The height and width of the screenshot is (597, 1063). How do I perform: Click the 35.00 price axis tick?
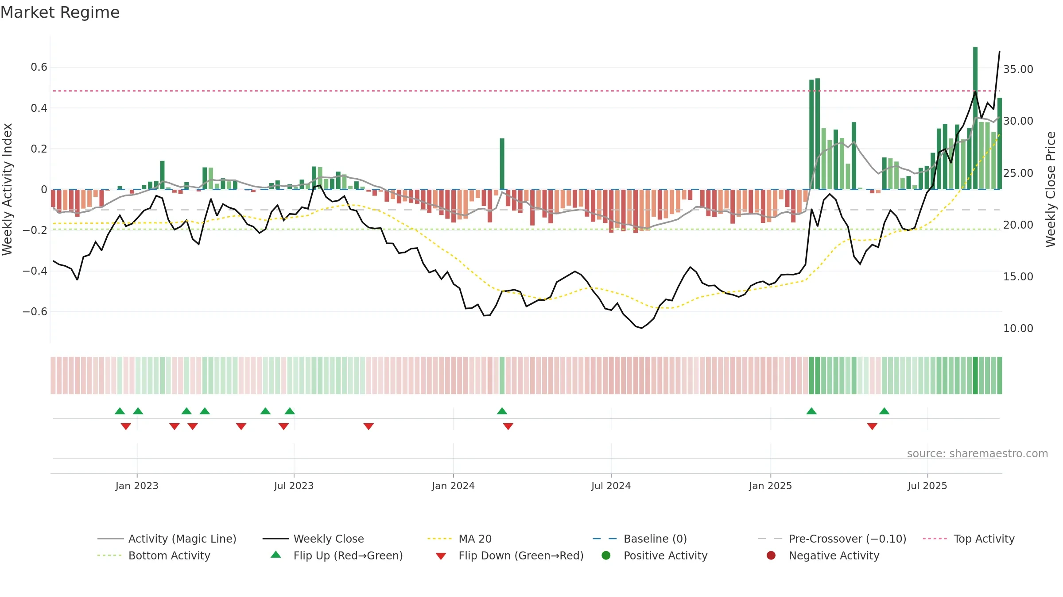[x=1018, y=69]
